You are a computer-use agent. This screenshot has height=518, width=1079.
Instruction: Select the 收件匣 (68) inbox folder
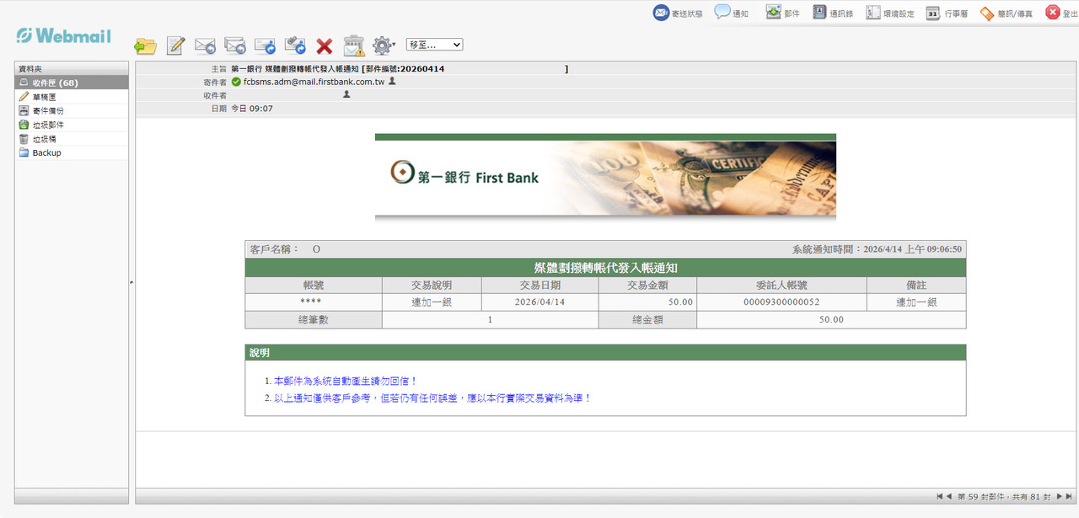click(72, 83)
